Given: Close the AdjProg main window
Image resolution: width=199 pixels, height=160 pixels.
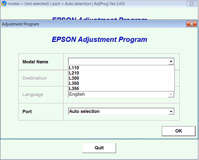Looking at the screenshot, I should pyautogui.click(x=192, y=4).
